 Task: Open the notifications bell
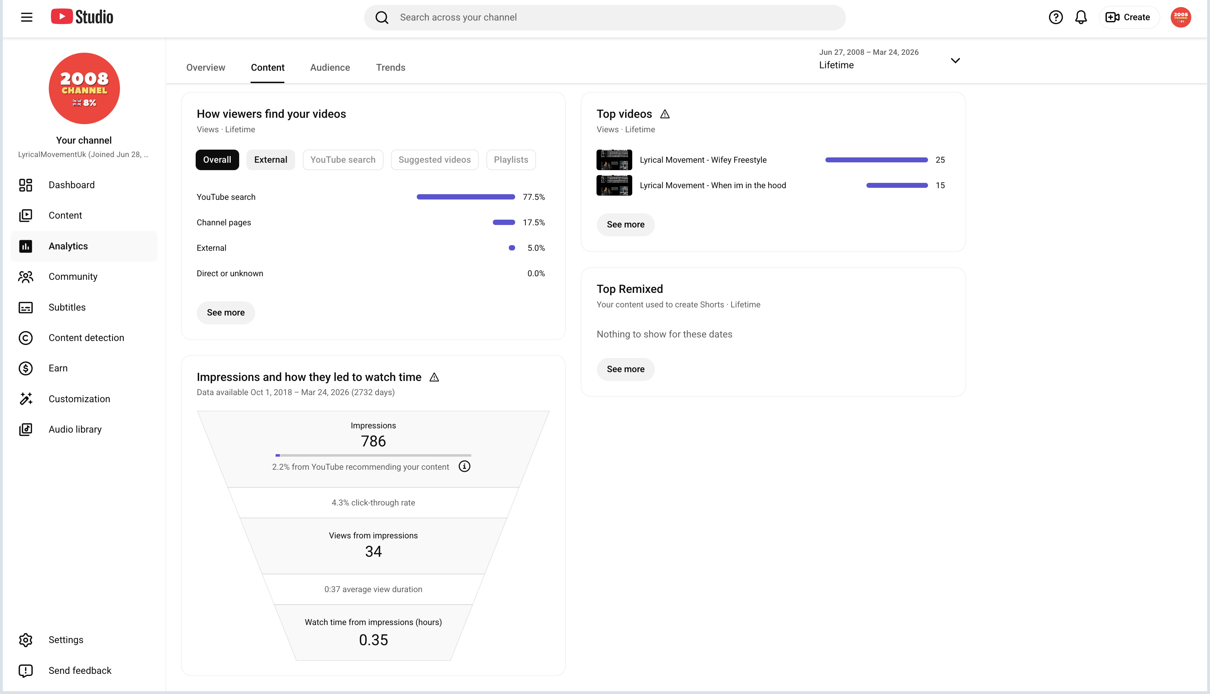(1081, 17)
